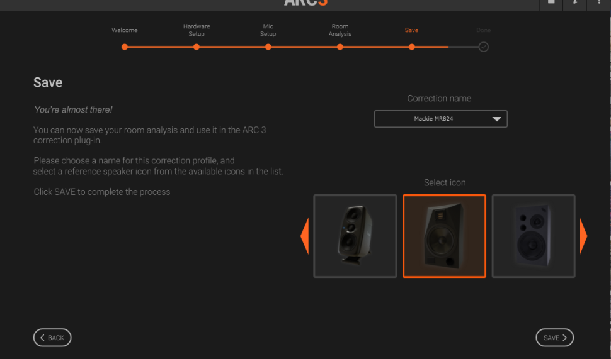Screen dimensions: 611x359
Task: Click the right arrow of icon carousel
Action: pyautogui.click(x=583, y=236)
